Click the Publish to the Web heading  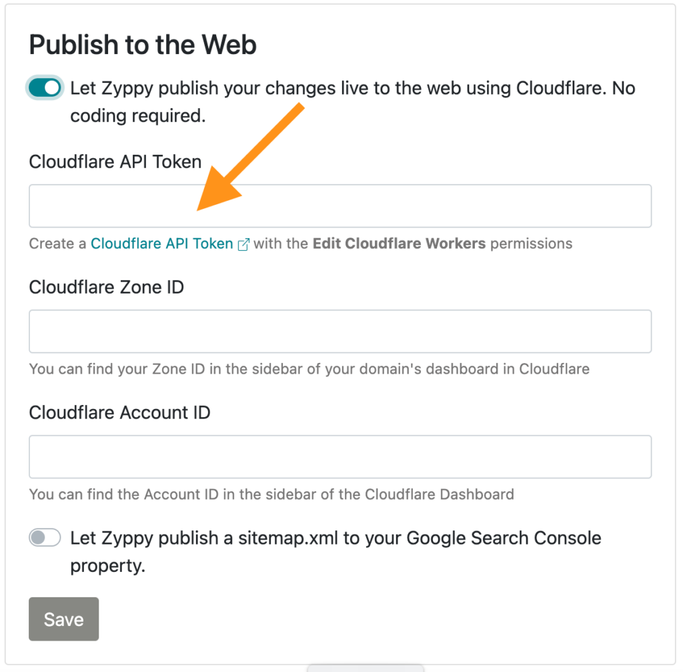click(x=143, y=45)
